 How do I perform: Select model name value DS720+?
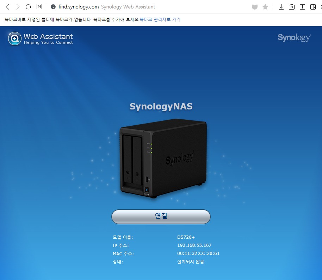pos(186,237)
